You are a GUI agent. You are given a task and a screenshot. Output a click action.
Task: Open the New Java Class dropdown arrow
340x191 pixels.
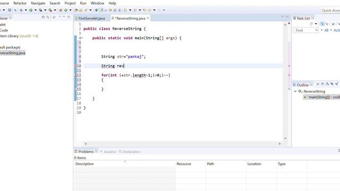pyautogui.click(x=71, y=10)
